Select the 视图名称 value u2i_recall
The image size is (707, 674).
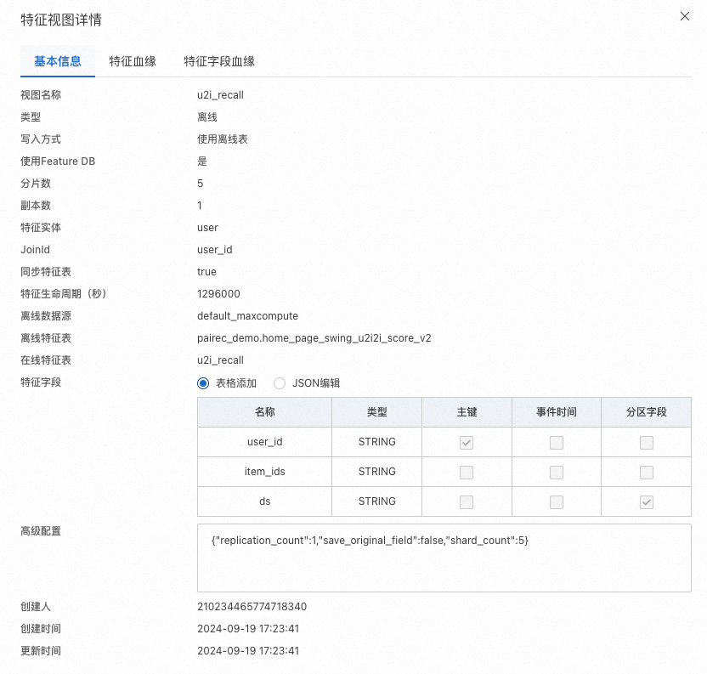tap(221, 95)
